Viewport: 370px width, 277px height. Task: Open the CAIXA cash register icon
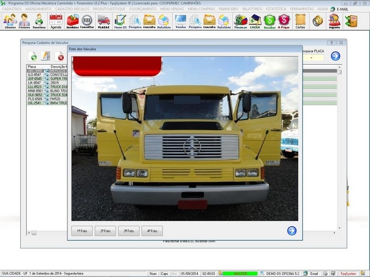point(255,21)
